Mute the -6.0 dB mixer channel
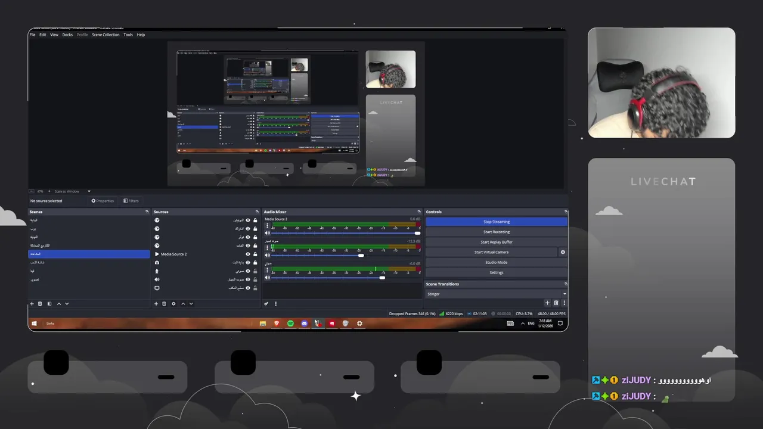763x429 pixels. (267, 277)
